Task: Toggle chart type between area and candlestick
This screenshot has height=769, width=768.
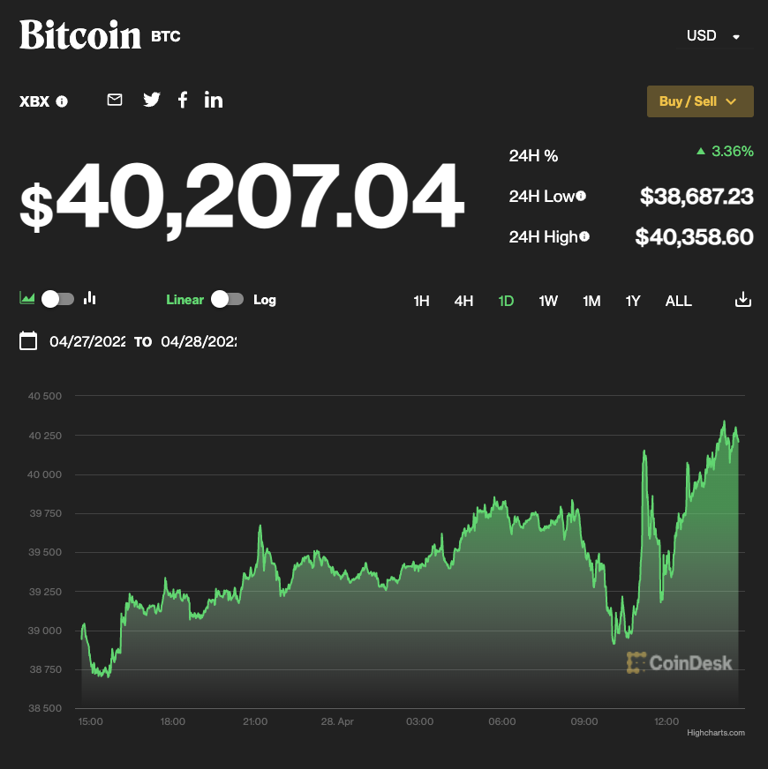Action: pyautogui.click(x=57, y=299)
